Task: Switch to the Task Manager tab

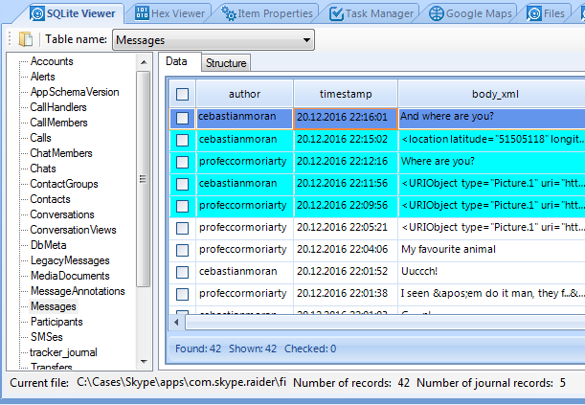Action: (x=371, y=13)
